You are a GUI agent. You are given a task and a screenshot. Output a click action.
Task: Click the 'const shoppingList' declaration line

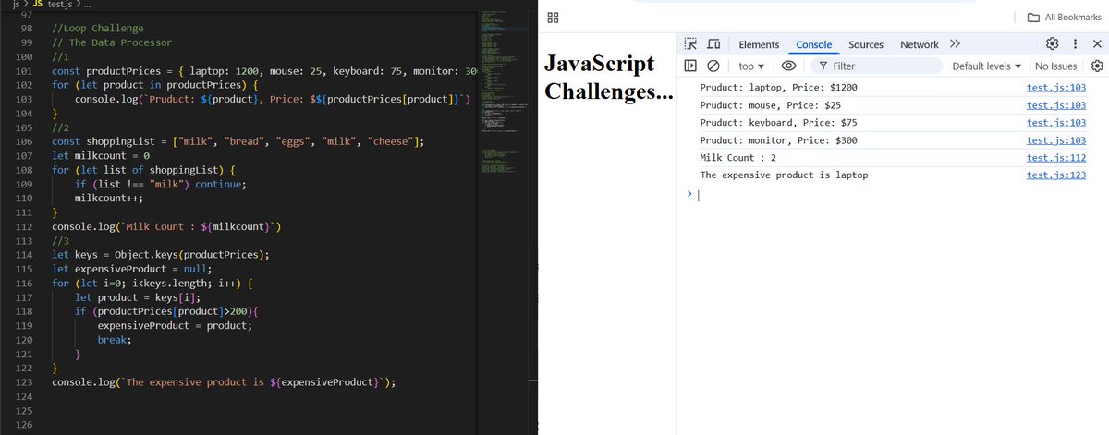click(238, 141)
